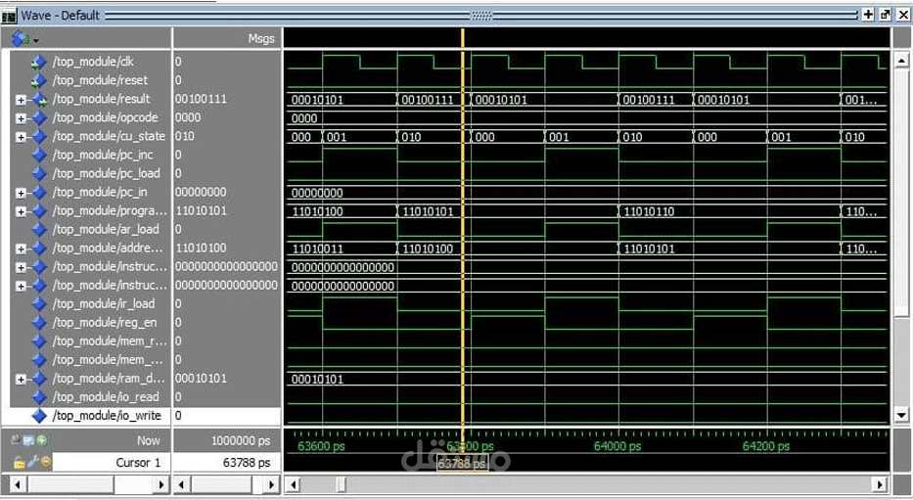The height and width of the screenshot is (500, 913).
Task: Click the reset signal icon
Action: click(39, 80)
